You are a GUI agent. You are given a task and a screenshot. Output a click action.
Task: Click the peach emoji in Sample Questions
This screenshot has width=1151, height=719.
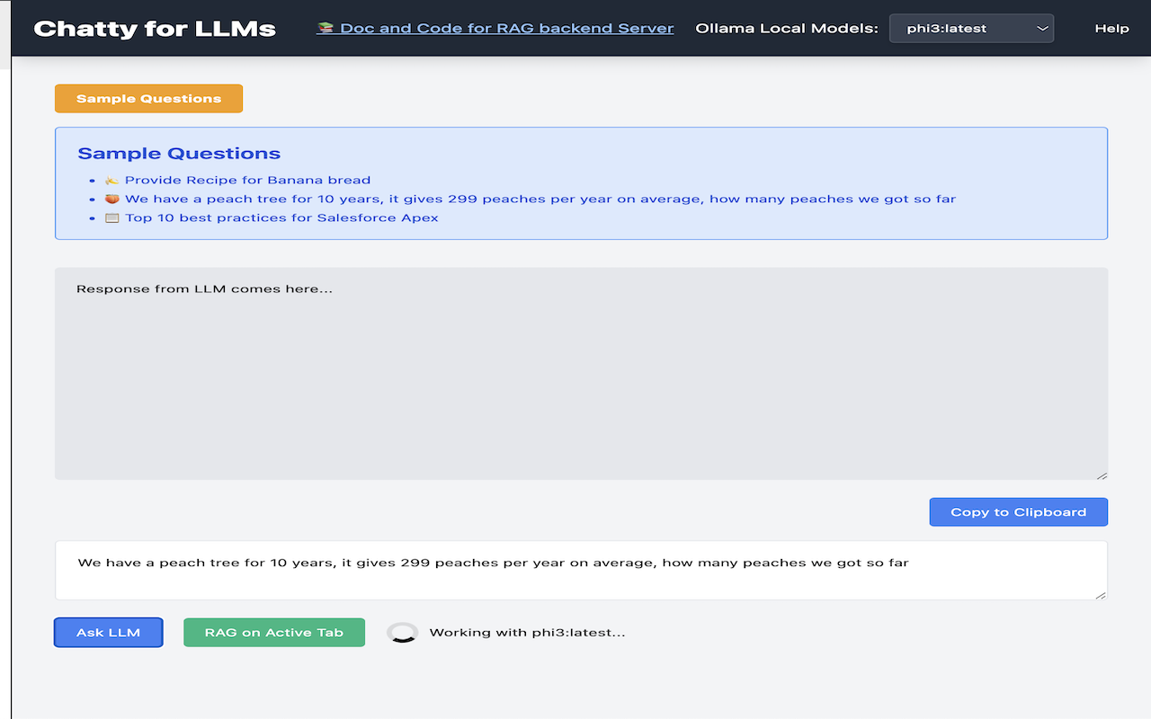[x=112, y=199]
